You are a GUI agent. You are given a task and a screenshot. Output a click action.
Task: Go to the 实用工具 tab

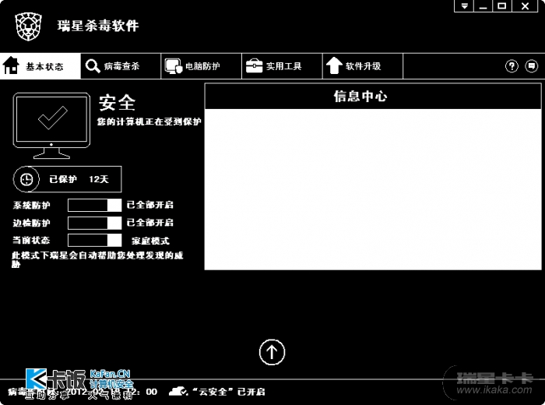[x=282, y=66]
